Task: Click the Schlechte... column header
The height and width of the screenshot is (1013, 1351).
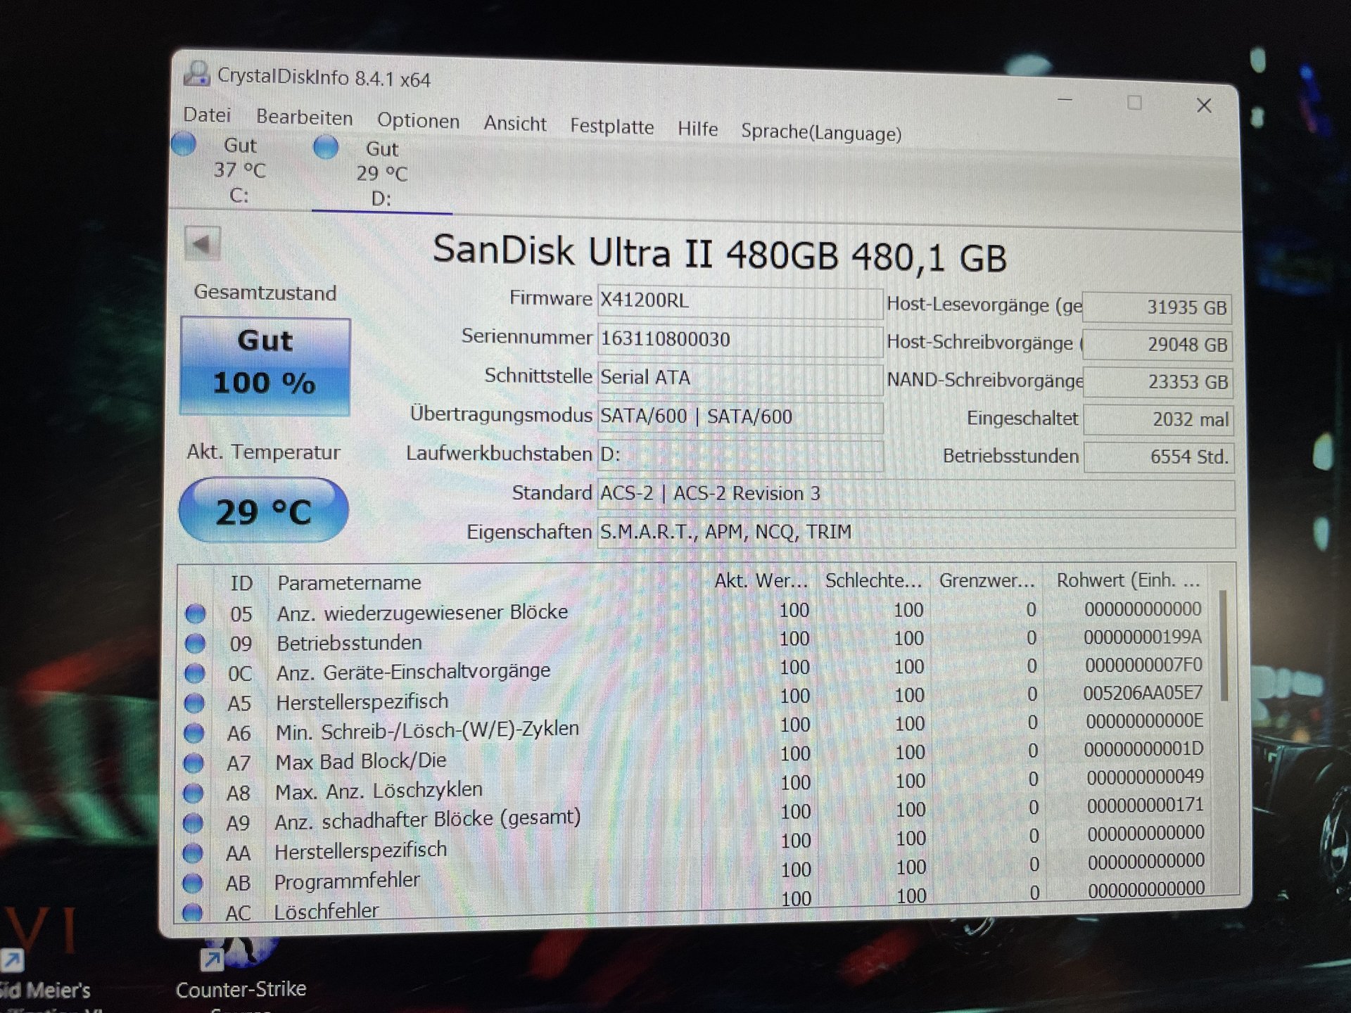Action: pyautogui.click(x=873, y=580)
